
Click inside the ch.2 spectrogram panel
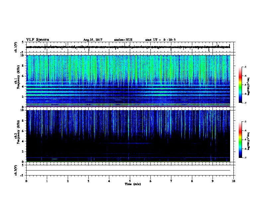[128, 136]
